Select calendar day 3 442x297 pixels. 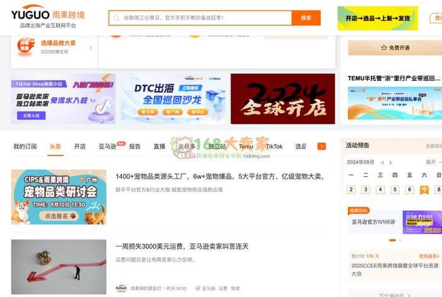(366, 190)
